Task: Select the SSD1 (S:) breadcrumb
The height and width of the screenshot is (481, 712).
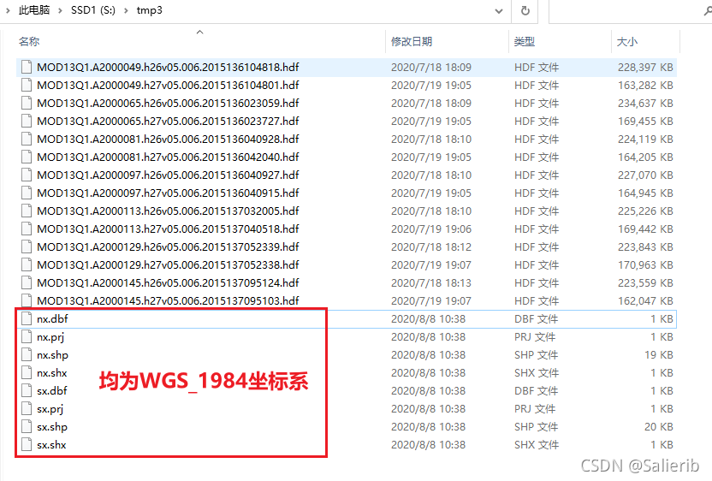Action: [93, 10]
